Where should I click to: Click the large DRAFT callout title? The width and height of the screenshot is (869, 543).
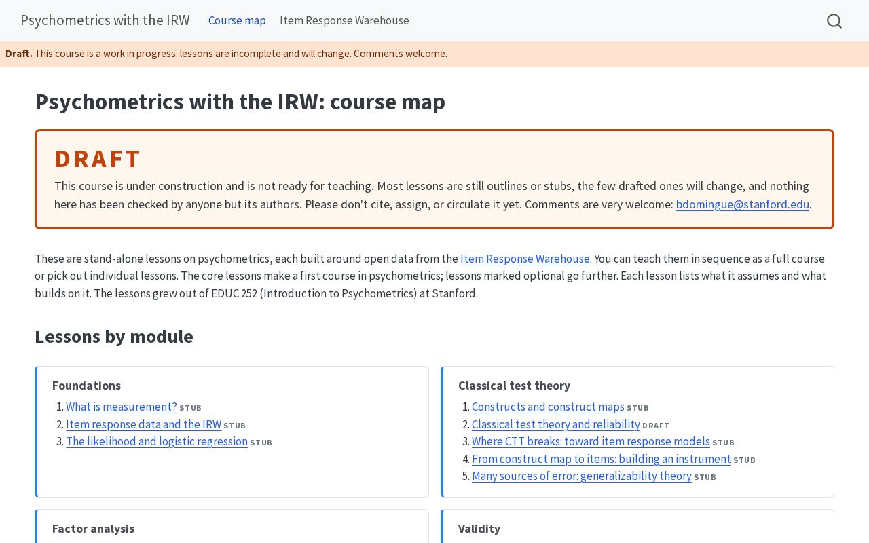point(98,158)
